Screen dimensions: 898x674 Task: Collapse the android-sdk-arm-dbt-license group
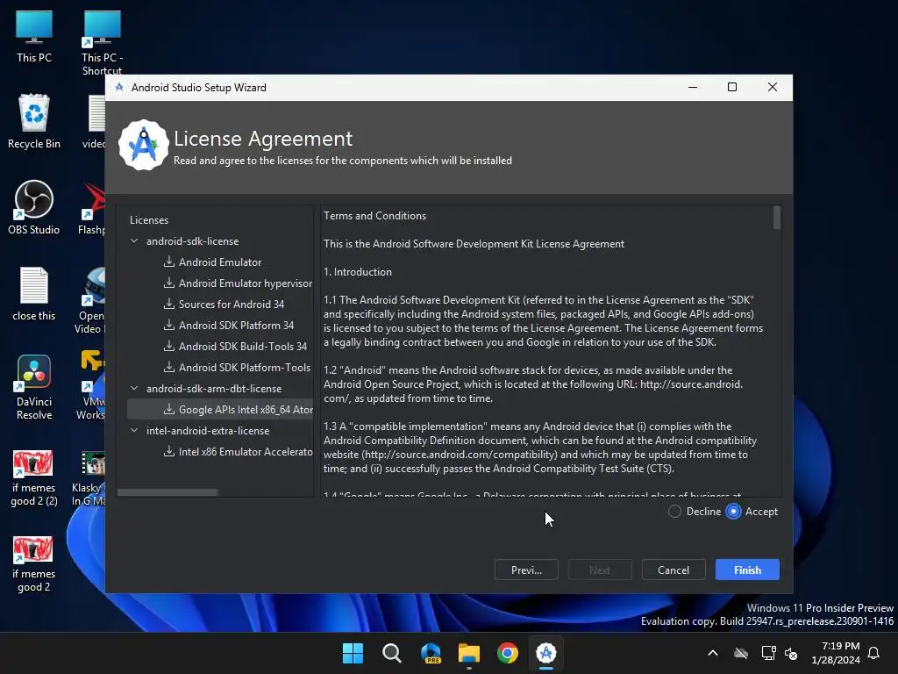click(x=134, y=388)
